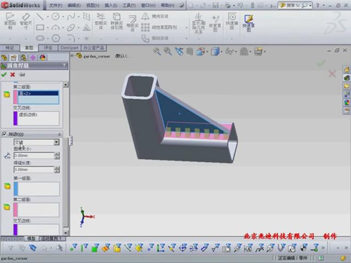
Task: Click the fillet size input field
Action: click(34, 156)
